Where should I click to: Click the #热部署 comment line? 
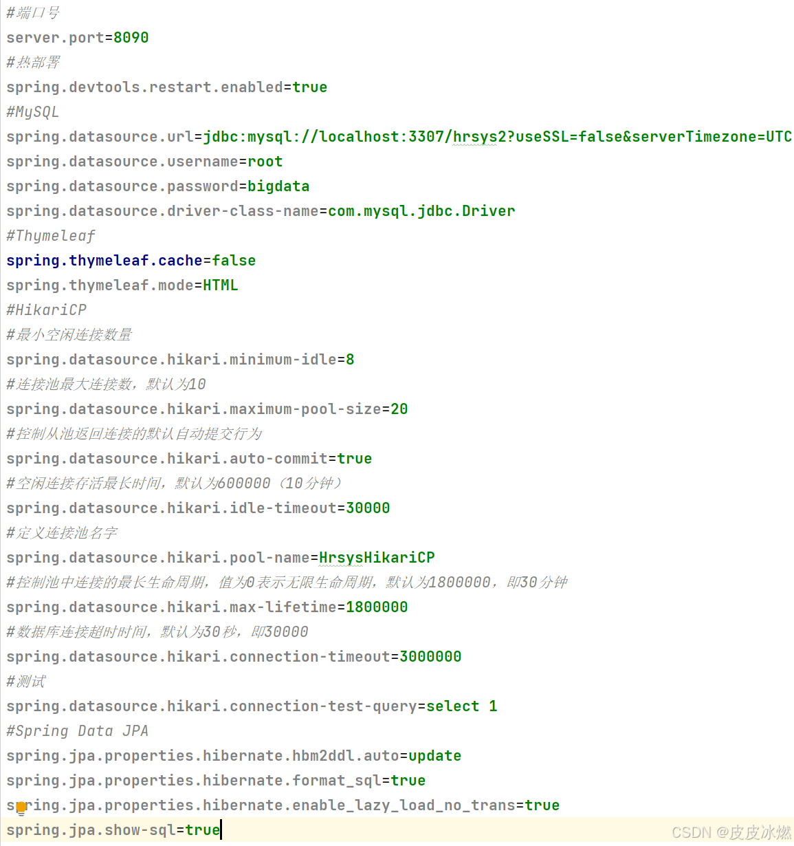click(33, 63)
